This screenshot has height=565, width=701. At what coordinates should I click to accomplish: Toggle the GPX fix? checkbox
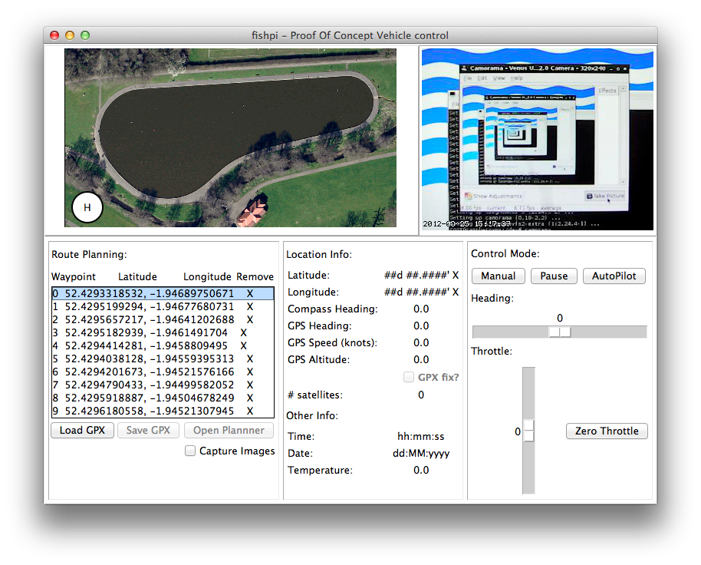coord(409,377)
